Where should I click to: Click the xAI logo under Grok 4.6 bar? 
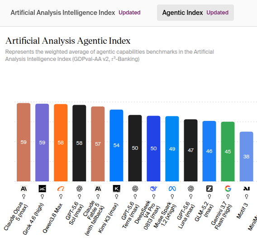click(42, 189)
